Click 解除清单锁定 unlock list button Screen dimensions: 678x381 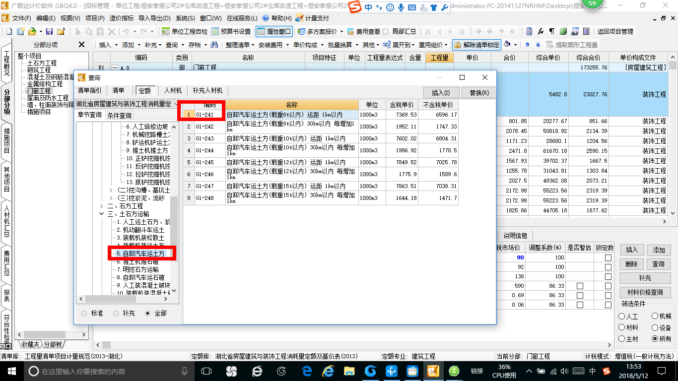(x=476, y=45)
